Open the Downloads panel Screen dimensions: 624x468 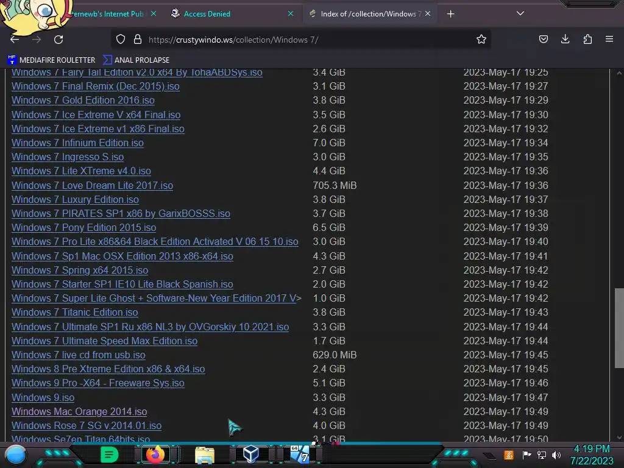[565, 40]
